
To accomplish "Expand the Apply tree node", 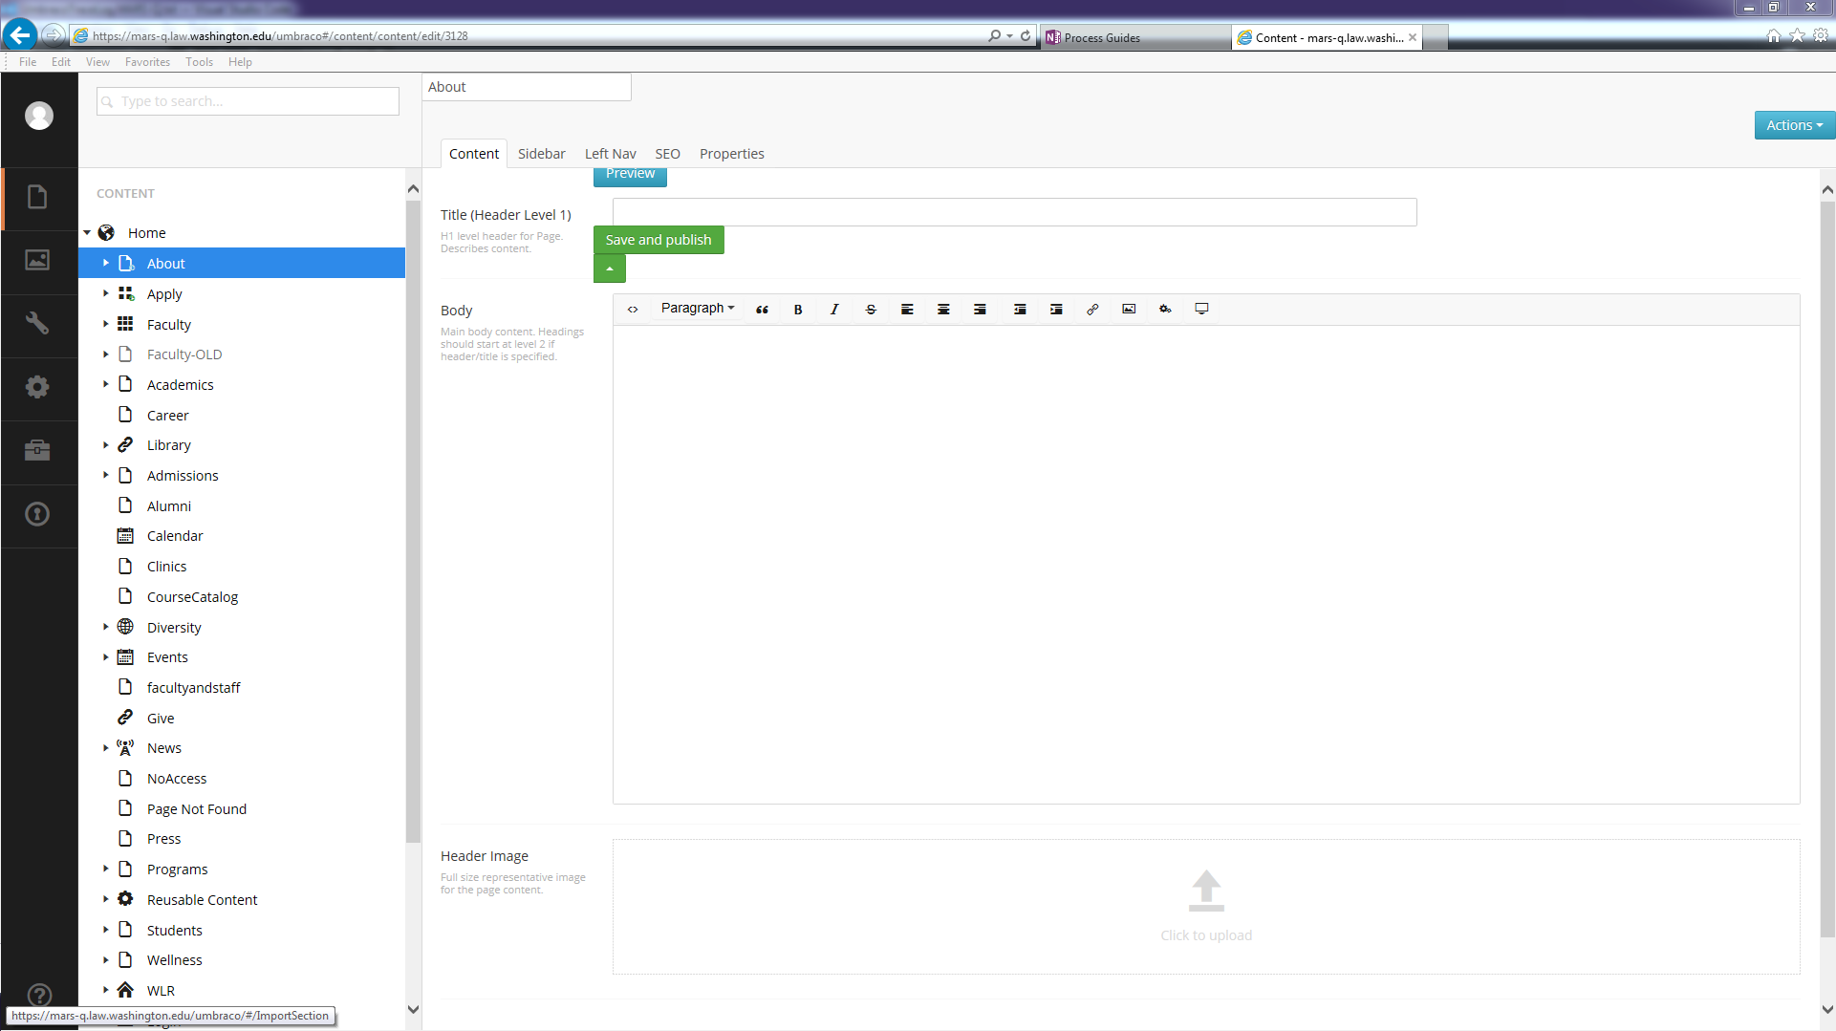I will [x=106, y=294].
